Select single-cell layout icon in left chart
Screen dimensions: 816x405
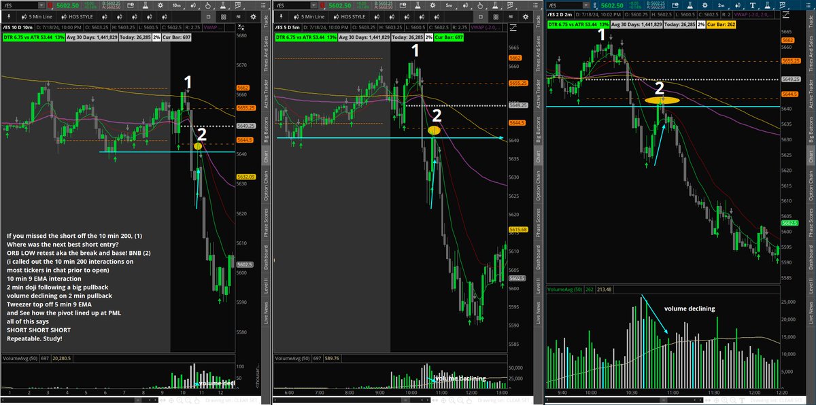pyautogui.click(x=209, y=17)
